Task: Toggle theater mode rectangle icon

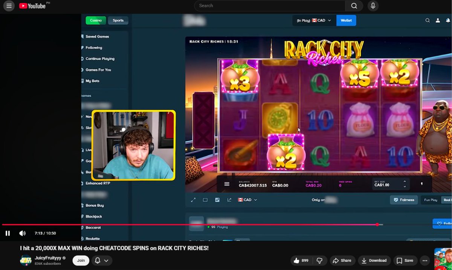Action: 205,200
